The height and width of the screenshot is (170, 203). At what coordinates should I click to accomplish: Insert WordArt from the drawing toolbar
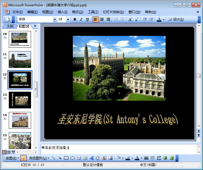(x=91, y=158)
